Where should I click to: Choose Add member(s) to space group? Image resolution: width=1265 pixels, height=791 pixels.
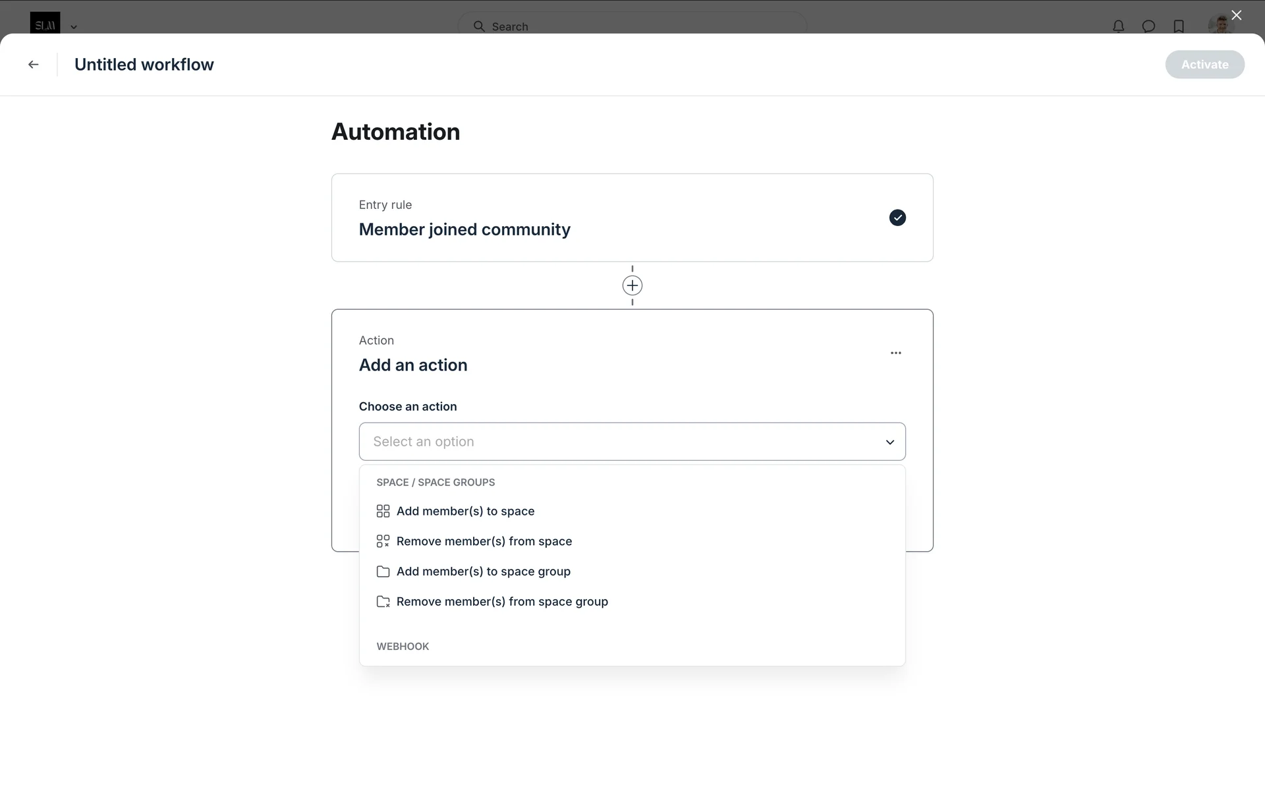[x=483, y=571]
